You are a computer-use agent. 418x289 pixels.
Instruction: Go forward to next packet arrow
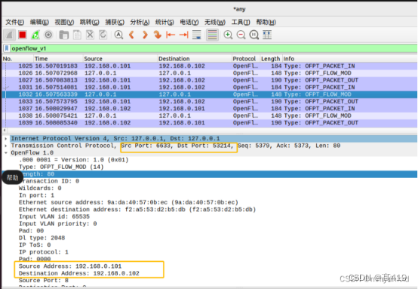pos(145,35)
